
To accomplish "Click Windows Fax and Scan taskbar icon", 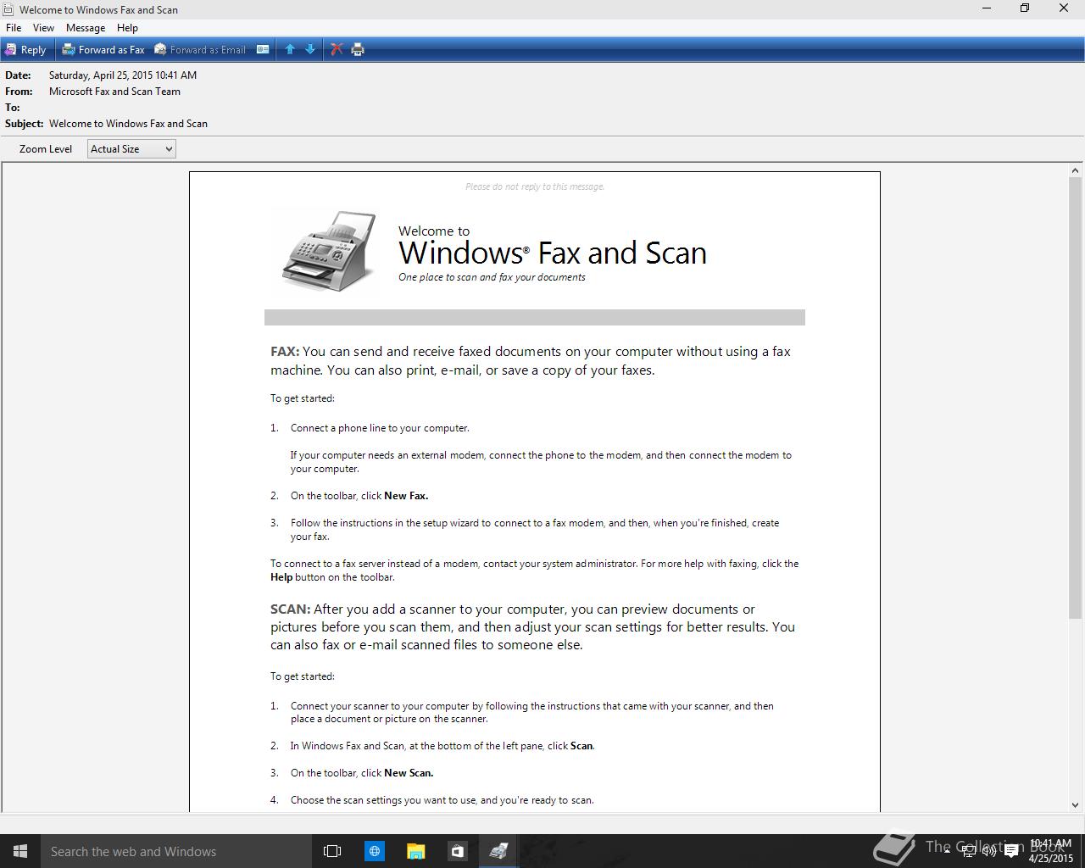I will coord(498,851).
